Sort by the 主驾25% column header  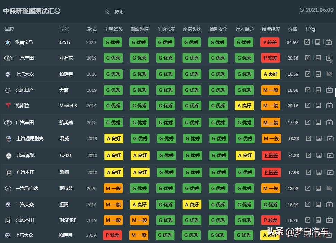[x=113, y=29]
